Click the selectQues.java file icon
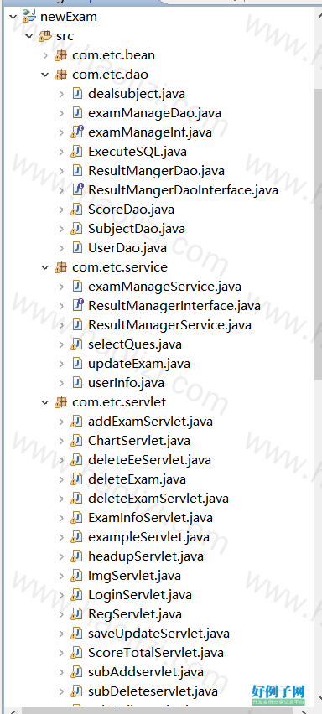The height and width of the screenshot is (714, 322). click(x=76, y=344)
